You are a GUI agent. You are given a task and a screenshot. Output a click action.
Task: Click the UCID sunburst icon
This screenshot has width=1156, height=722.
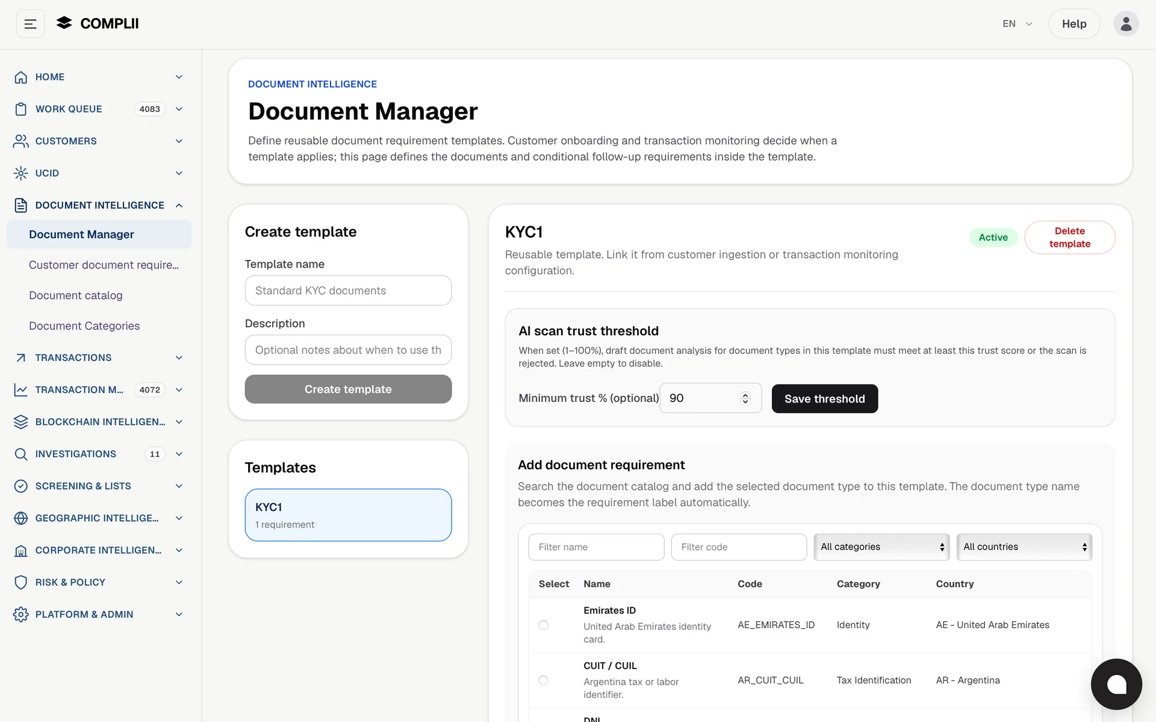[21, 173]
